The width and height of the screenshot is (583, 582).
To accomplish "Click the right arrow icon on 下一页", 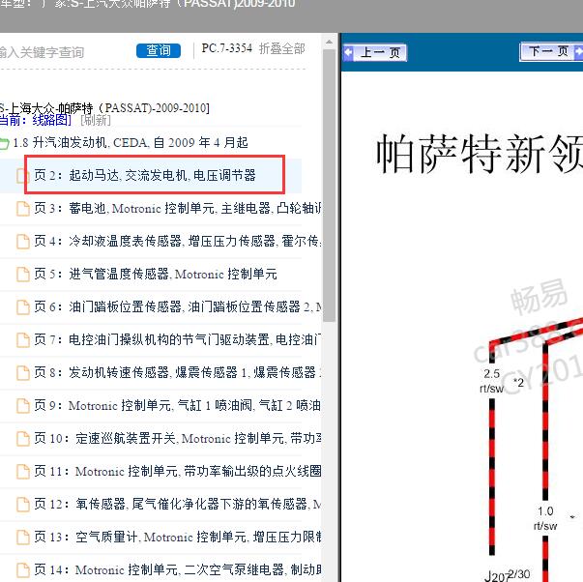I will [578, 51].
